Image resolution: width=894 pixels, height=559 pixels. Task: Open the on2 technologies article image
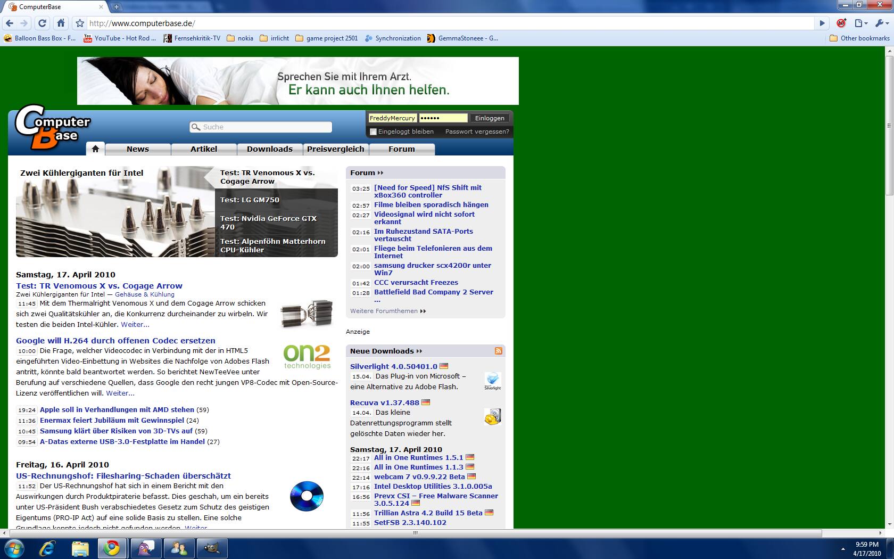coord(307,357)
